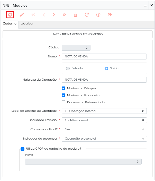The height and width of the screenshot is (181, 155).
Task: Toggle Utiliza CFOP do cadastro do produto checkbox
Action: point(22,149)
